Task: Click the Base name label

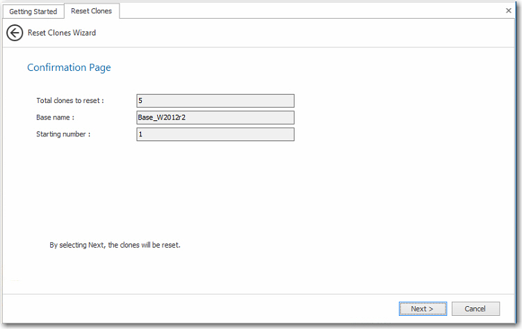Action: (55, 118)
